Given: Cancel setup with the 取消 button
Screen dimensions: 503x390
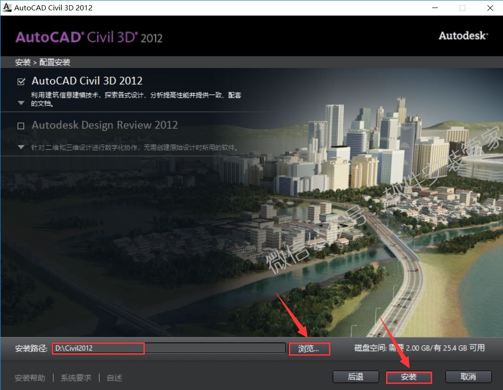Looking at the screenshot, I should (468, 377).
